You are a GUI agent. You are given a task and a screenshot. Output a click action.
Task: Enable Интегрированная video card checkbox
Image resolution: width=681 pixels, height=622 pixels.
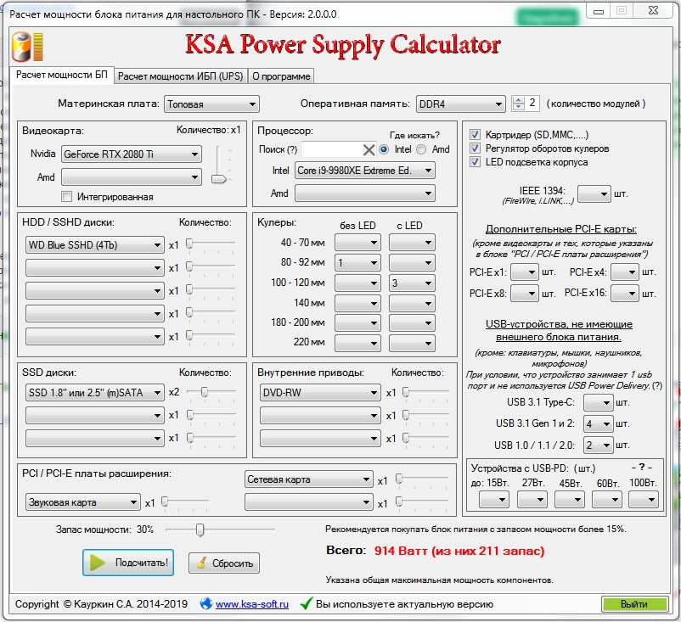[66, 197]
